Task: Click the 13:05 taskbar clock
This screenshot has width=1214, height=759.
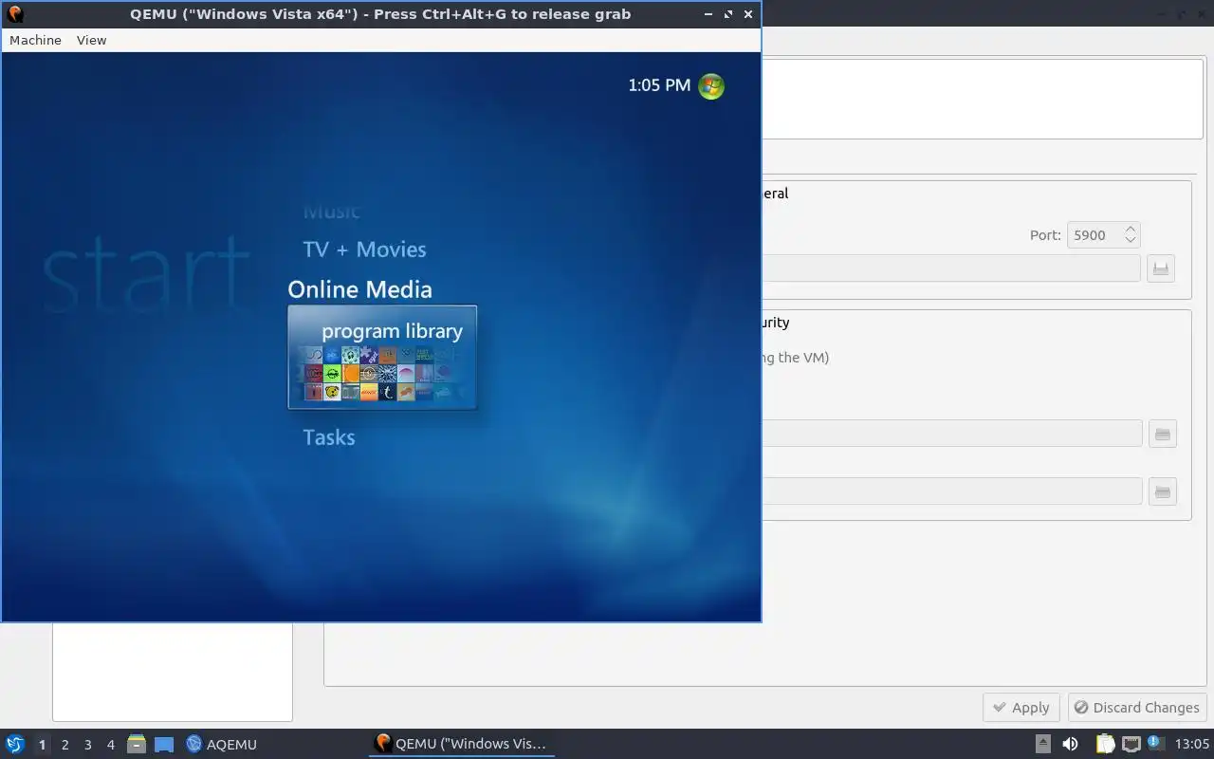Action: tap(1192, 744)
